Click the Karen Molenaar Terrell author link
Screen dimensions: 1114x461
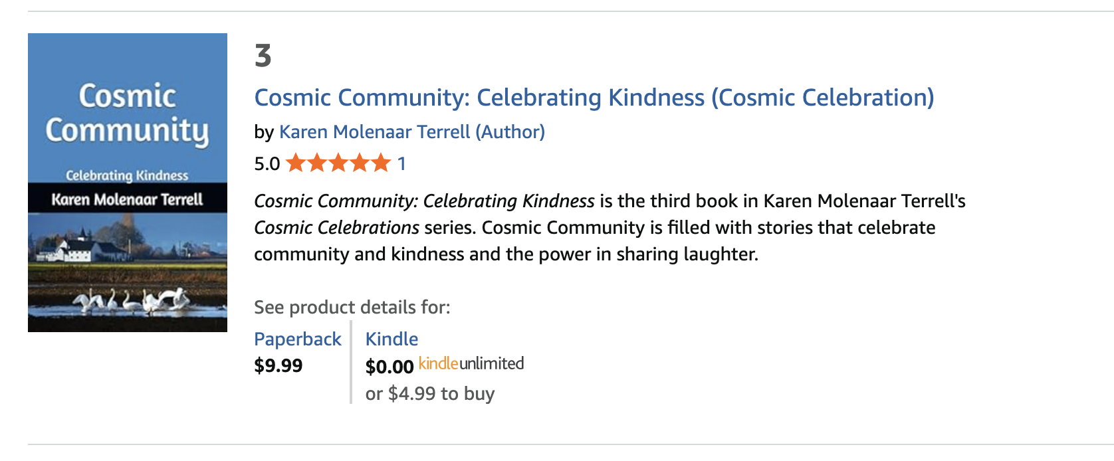[x=411, y=132]
